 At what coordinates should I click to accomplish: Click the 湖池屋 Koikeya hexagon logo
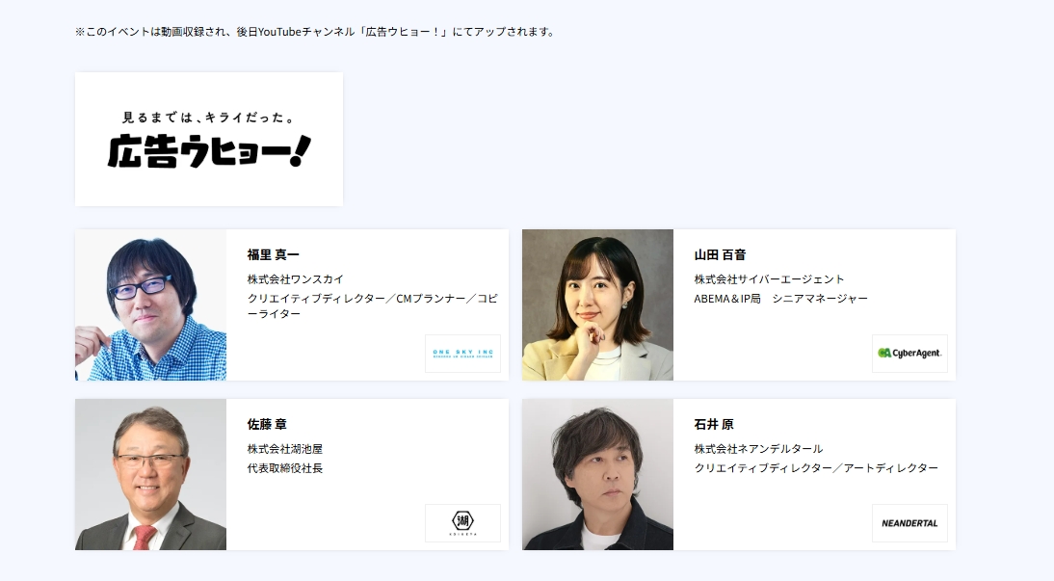click(x=462, y=522)
